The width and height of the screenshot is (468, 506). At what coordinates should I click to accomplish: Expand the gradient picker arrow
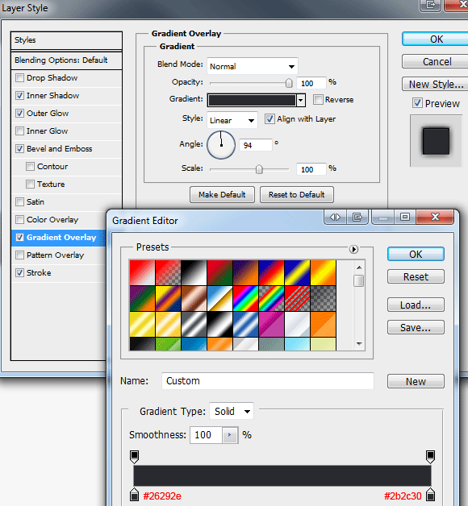coord(301,101)
